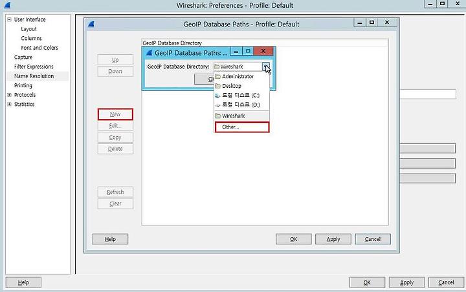Open Filter Expressions preferences

tap(34, 67)
